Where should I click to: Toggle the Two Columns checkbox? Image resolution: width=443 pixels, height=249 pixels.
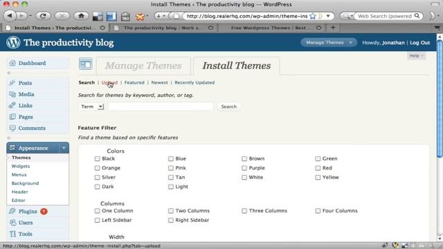[x=171, y=211]
